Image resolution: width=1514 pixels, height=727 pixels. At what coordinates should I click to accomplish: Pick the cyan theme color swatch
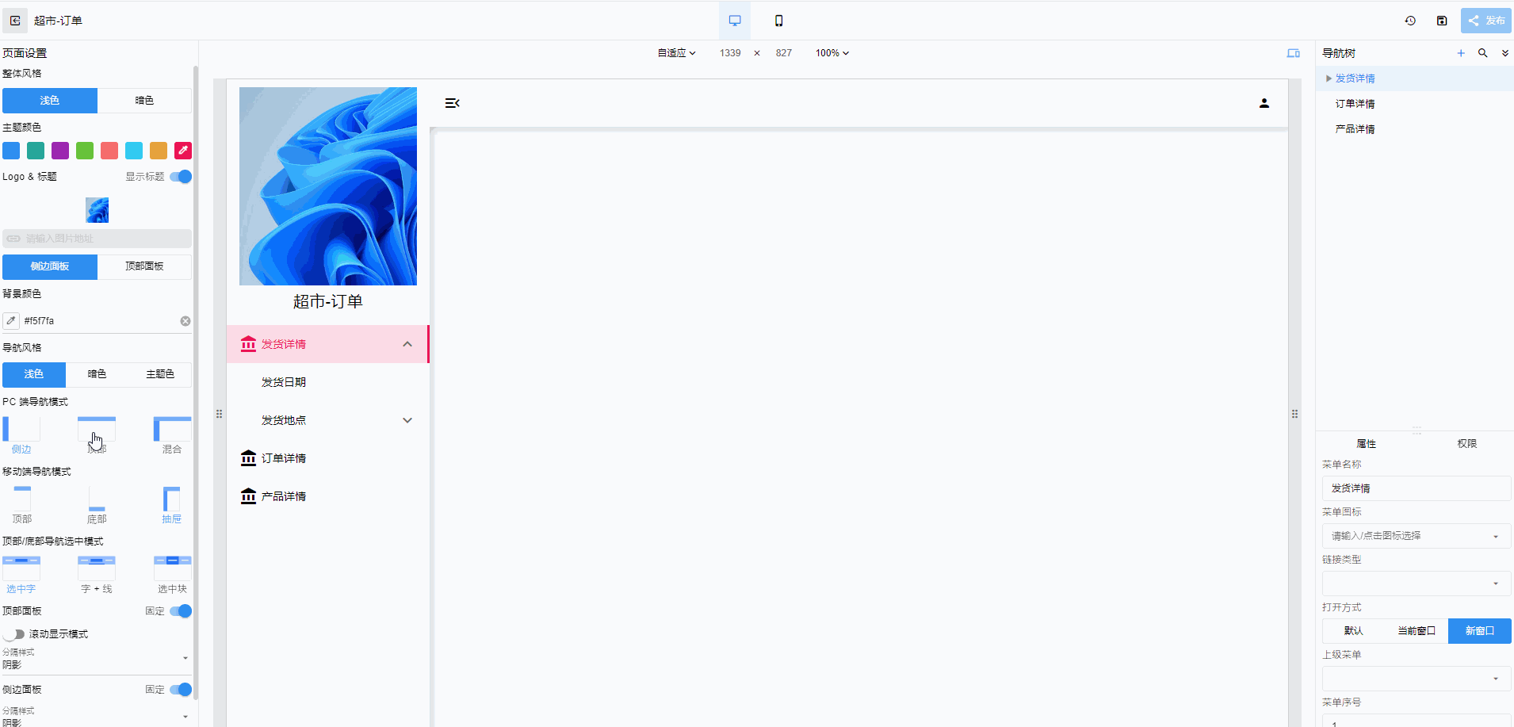134,151
